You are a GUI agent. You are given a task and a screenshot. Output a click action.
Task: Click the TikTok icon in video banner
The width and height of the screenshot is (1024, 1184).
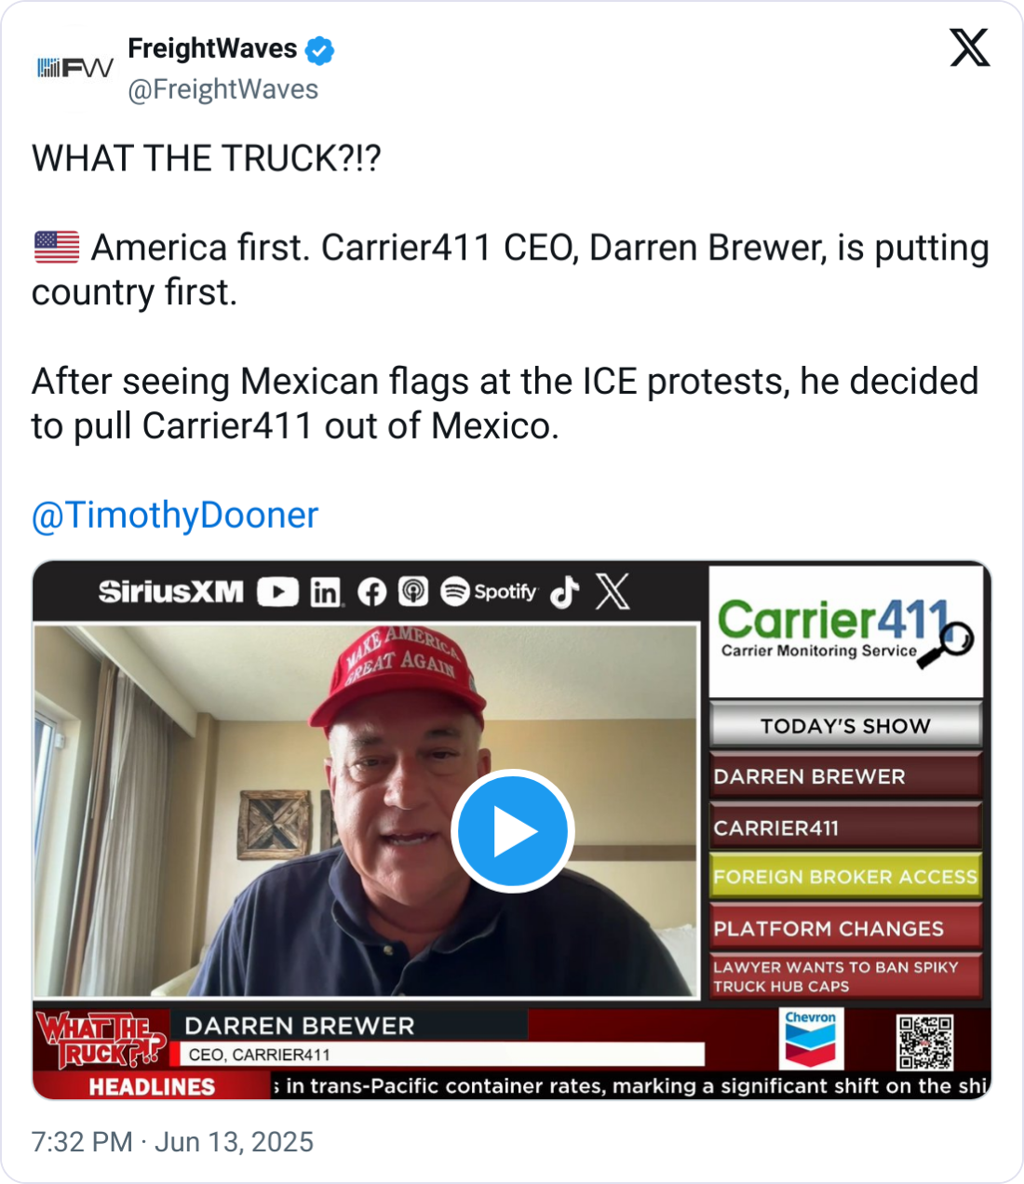pos(564,592)
